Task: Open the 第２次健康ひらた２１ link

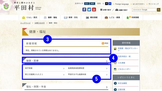Action: click(x=34, y=74)
